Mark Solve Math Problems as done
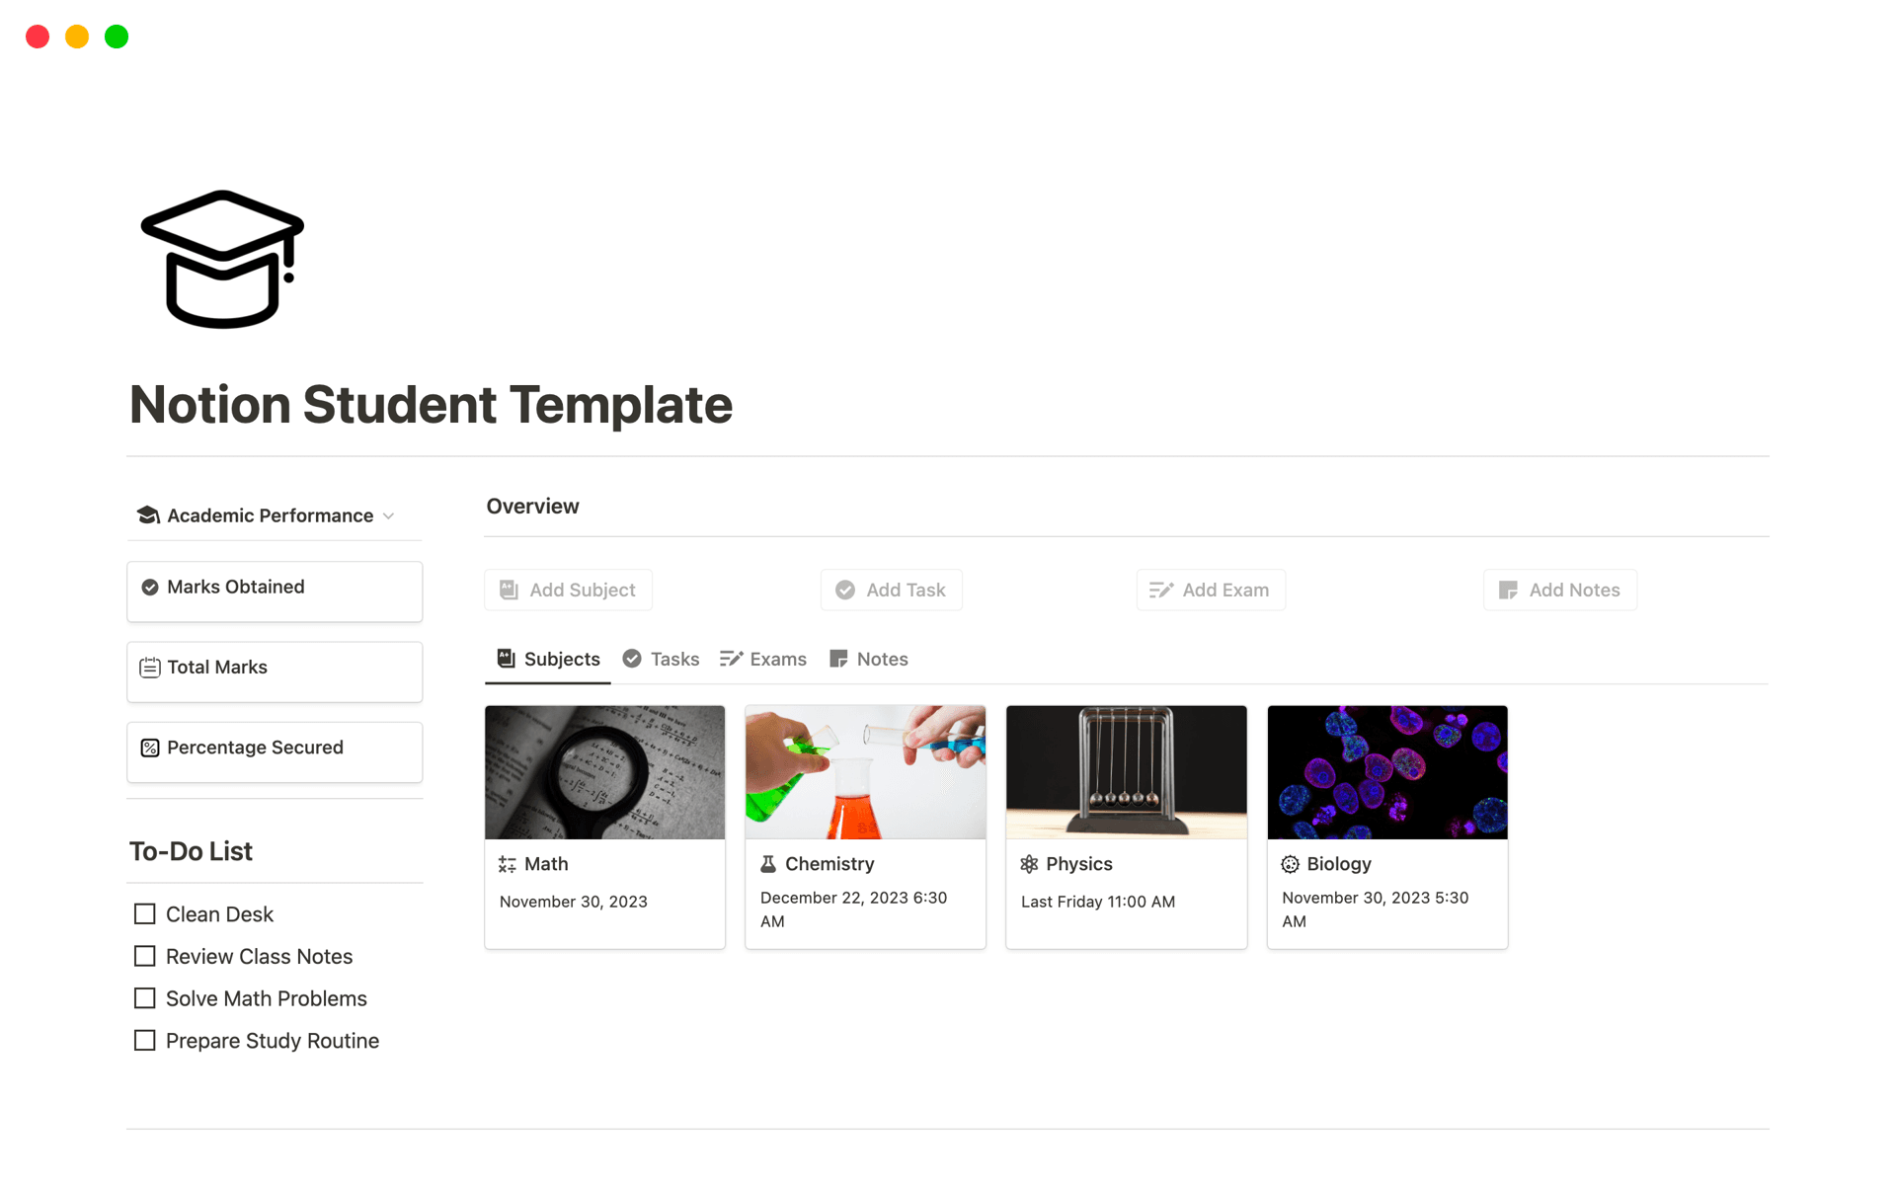Viewport: 1896px width, 1185px height. (145, 998)
